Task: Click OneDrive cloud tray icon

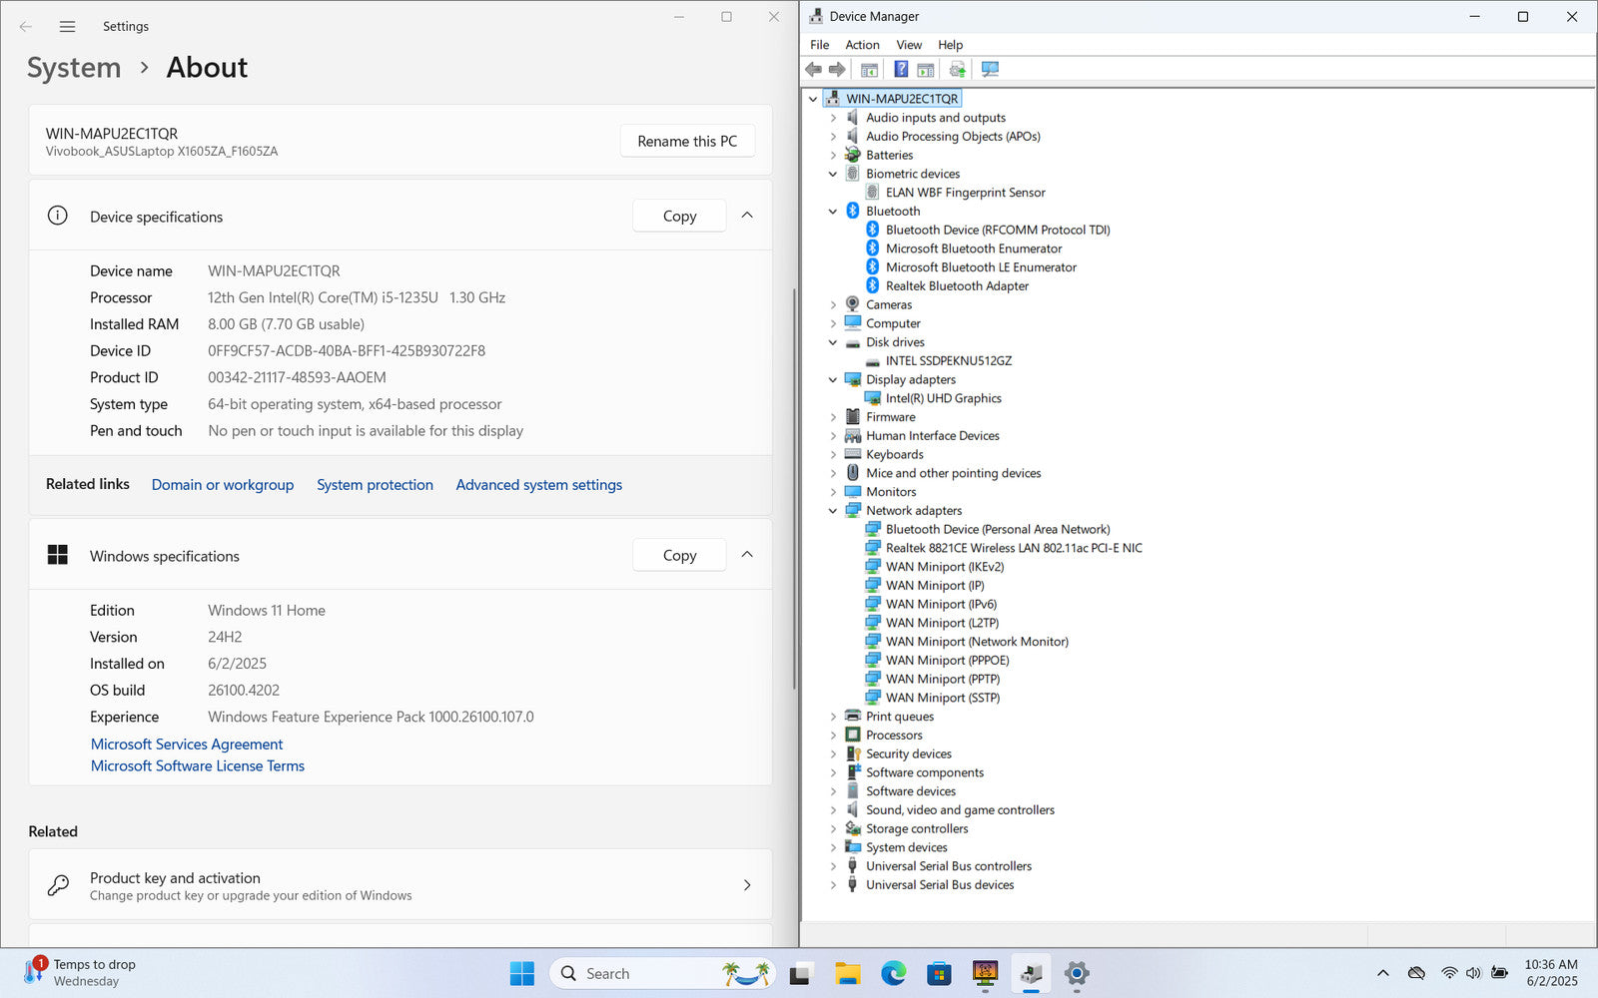Action: (x=1416, y=973)
